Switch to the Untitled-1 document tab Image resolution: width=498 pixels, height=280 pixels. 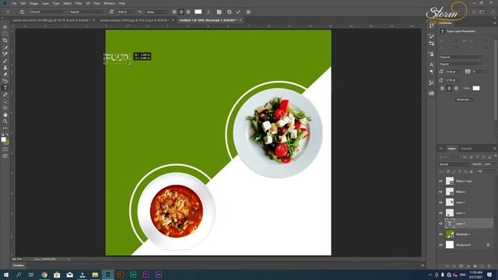pyautogui.click(x=208, y=20)
